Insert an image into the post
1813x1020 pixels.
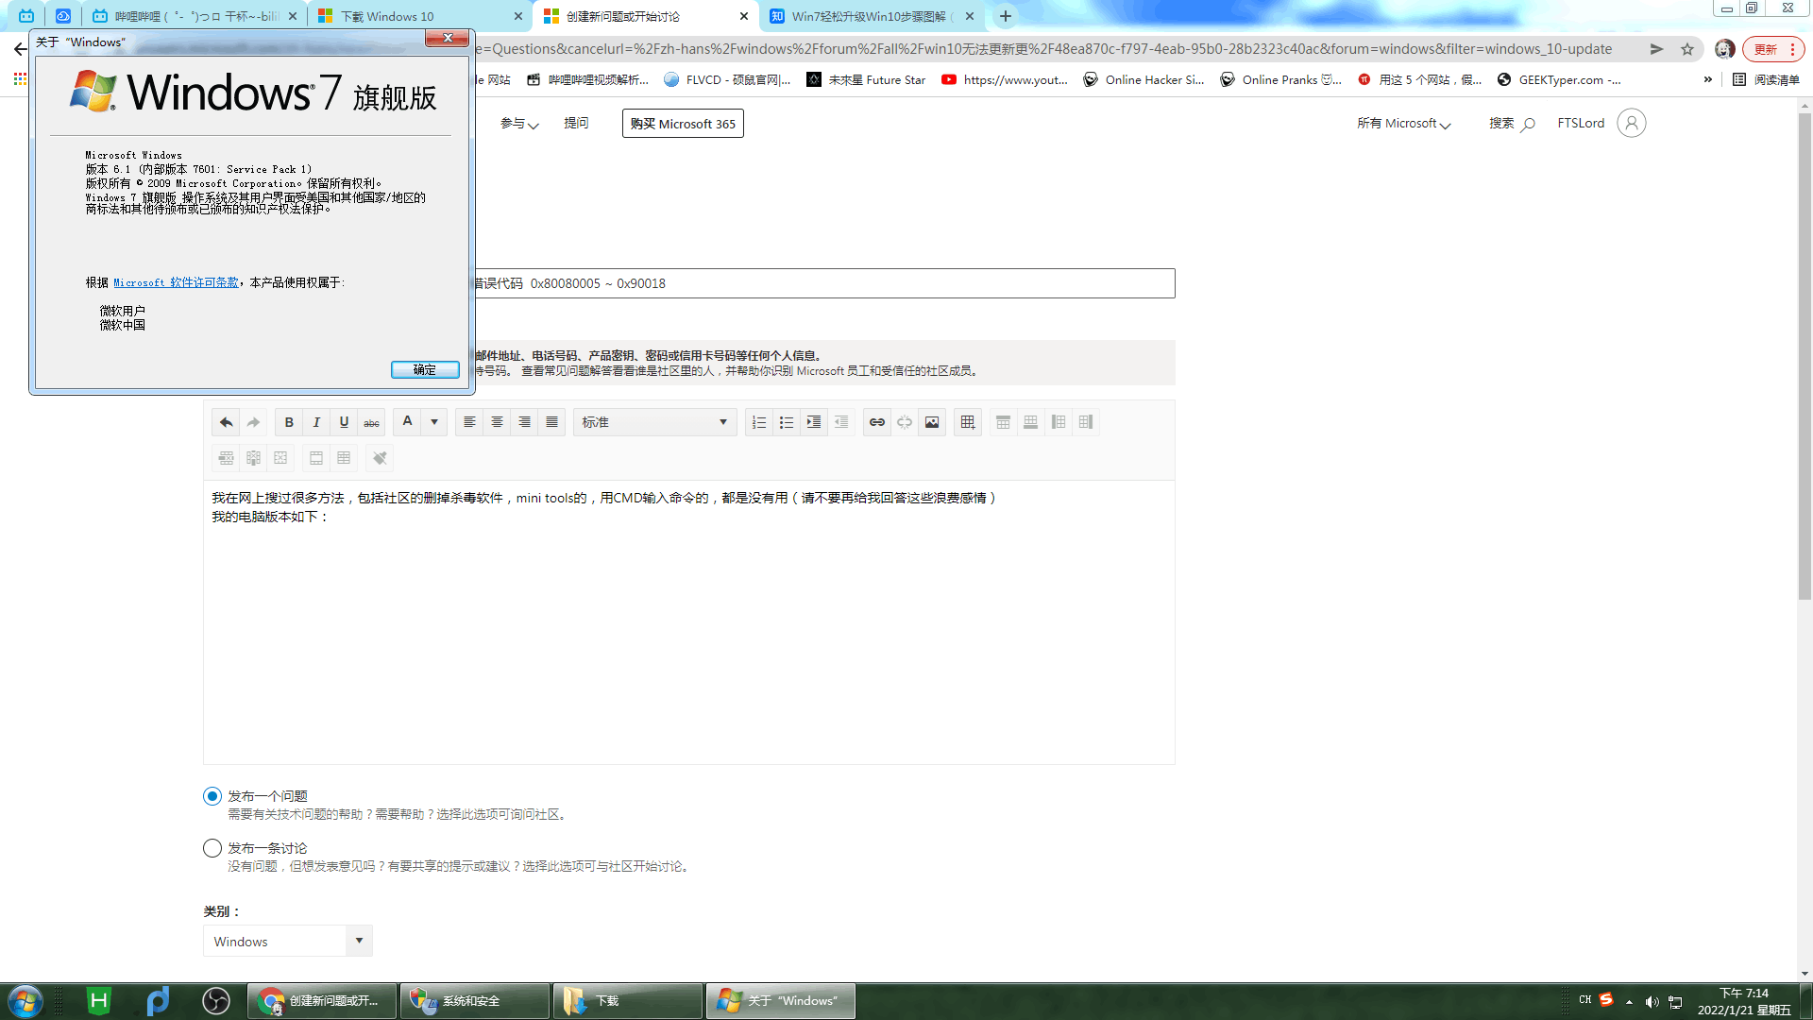[x=932, y=422]
